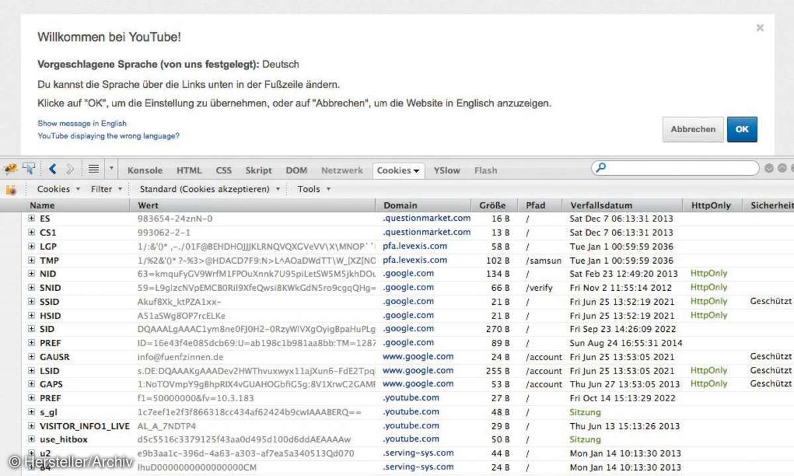Expand the NID cookie row
The image size is (794, 476).
point(31,274)
